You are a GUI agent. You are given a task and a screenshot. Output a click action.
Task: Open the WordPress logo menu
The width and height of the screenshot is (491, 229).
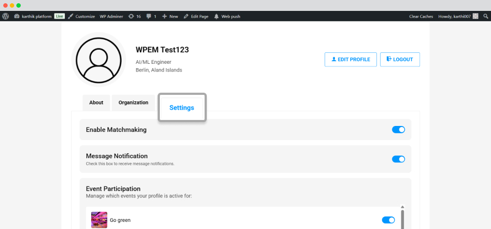(5, 16)
